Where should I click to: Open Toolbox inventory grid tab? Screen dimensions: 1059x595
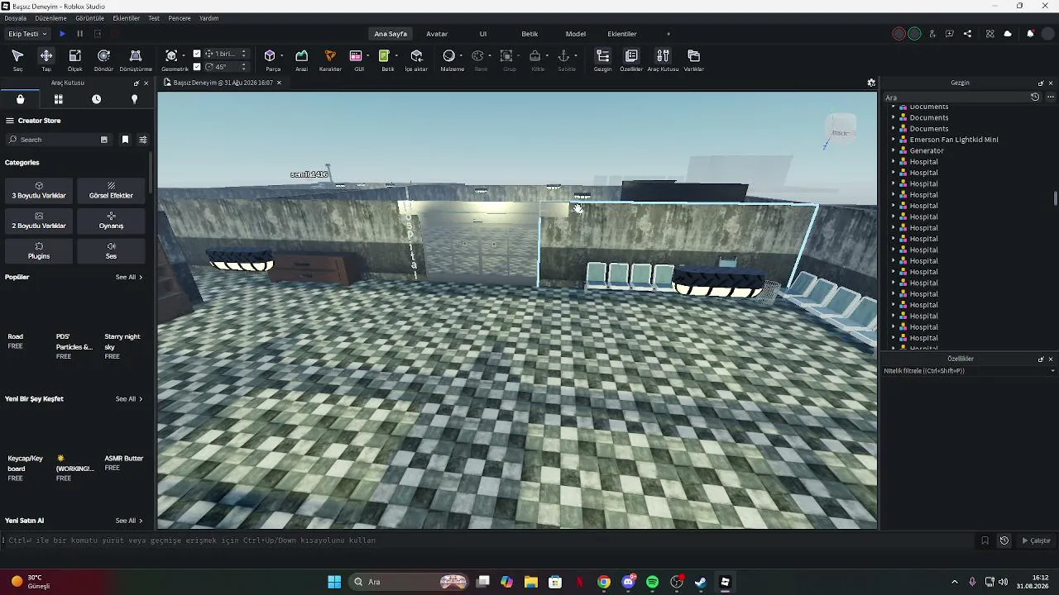click(x=58, y=99)
